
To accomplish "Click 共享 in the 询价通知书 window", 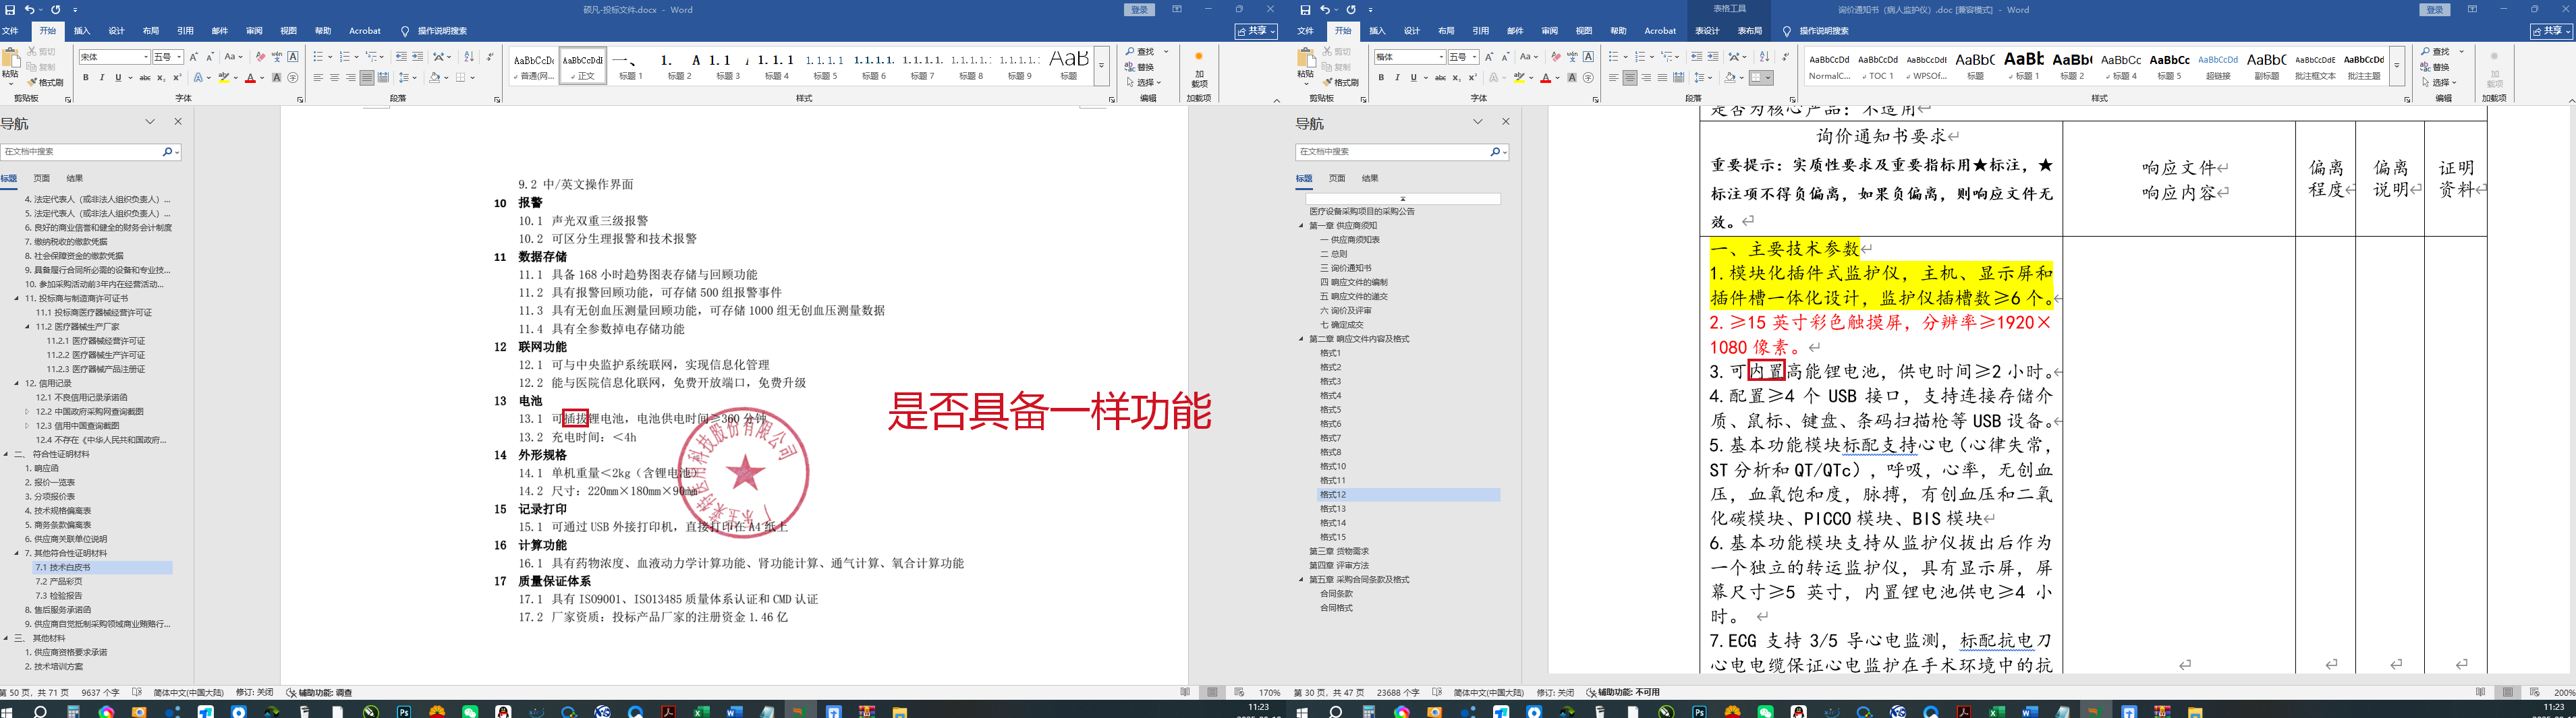I will (2552, 31).
